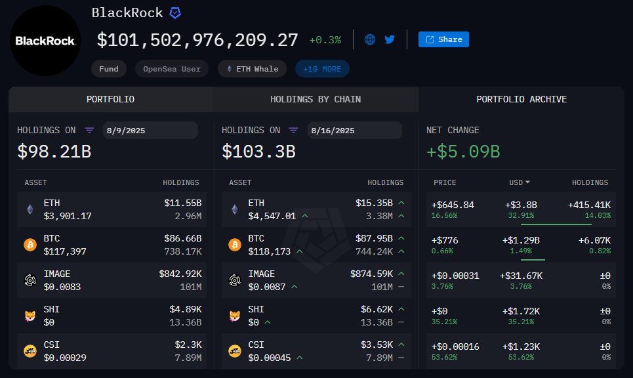This screenshot has height=378, width=633.
Task: Open the 8/16/2025 date field
Action: [355, 131]
